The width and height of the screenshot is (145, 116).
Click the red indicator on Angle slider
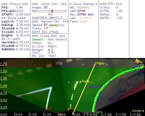click(52, 11)
